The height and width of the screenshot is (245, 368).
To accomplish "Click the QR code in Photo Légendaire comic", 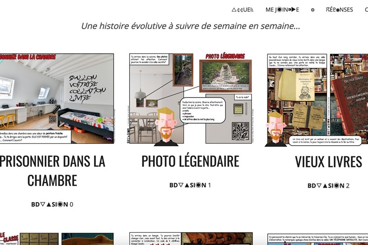I will point(241,131).
